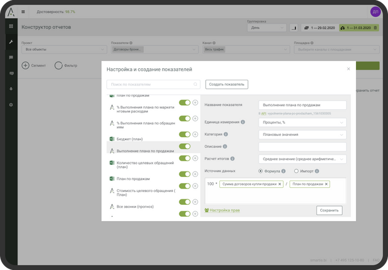
Task: Open the hamburger menu in top bar
Action: (23, 11)
